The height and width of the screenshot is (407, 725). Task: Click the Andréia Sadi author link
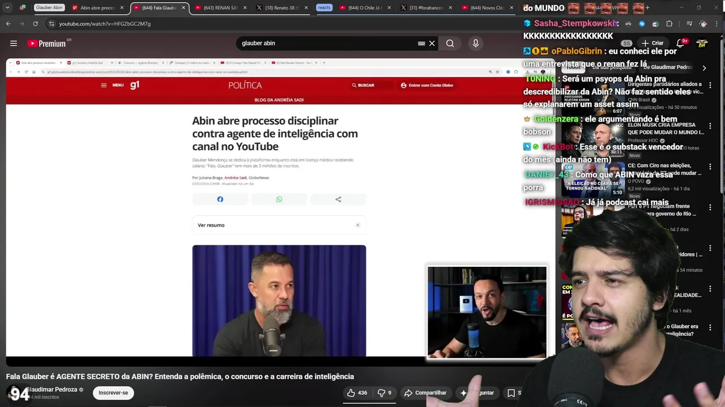235,177
